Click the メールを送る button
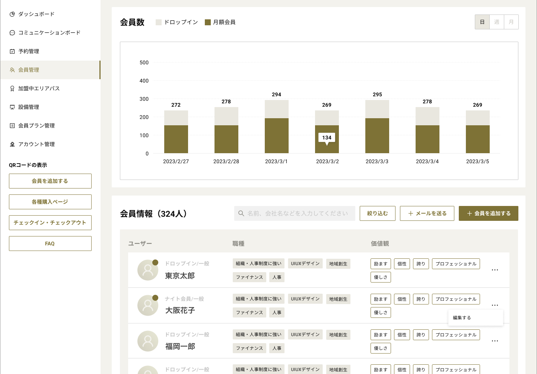Image resolution: width=537 pixels, height=374 pixels. click(427, 213)
